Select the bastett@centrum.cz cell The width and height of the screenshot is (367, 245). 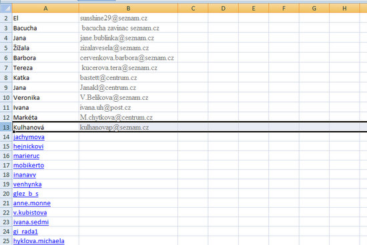click(x=128, y=77)
